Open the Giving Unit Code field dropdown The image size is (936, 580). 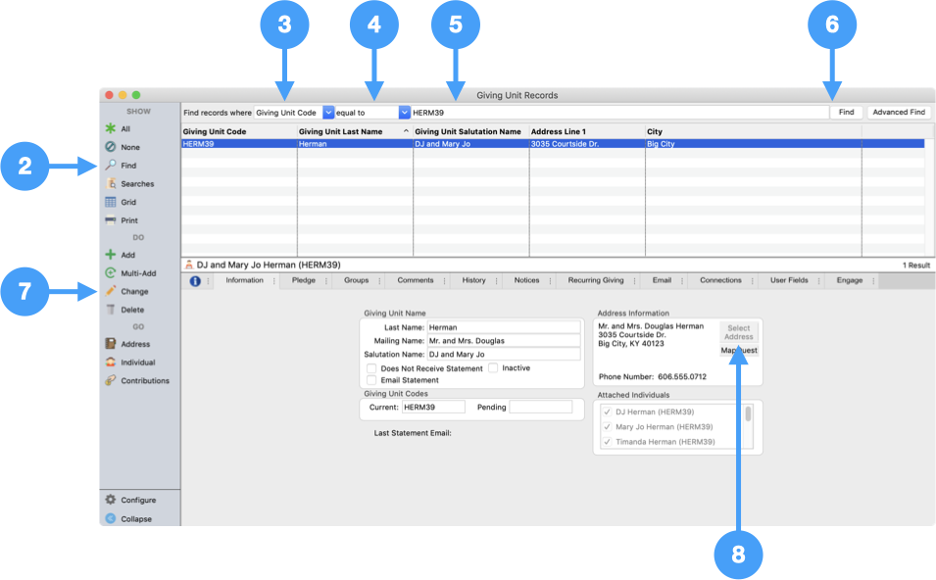coord(328,113)
